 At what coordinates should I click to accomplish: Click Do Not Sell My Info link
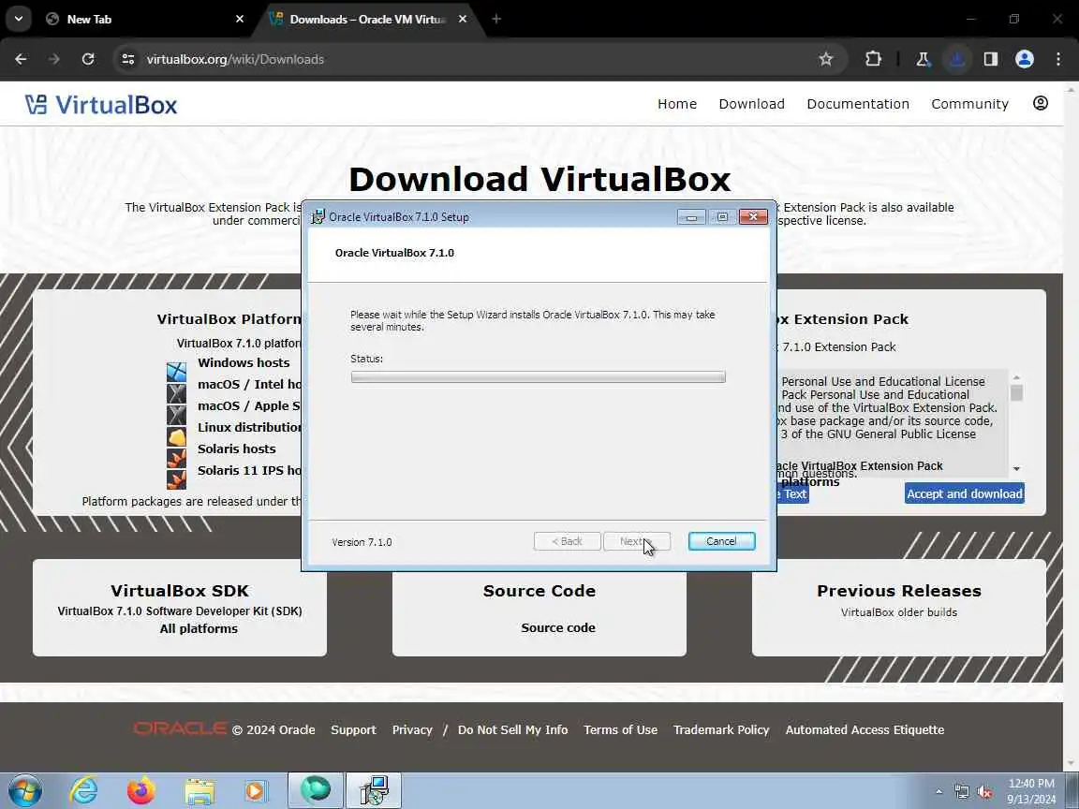(512, 730)
